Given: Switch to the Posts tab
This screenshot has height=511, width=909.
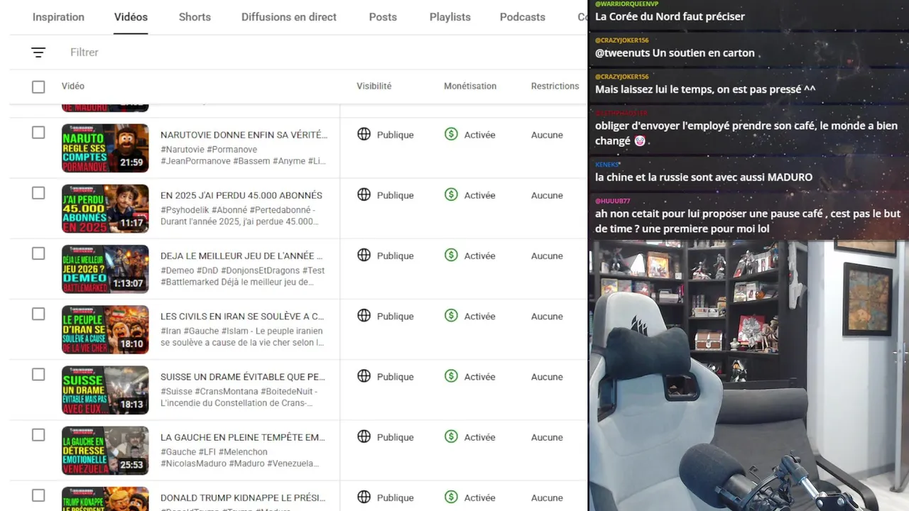Looking at the screenshot, I should click(x=383, y=17).
